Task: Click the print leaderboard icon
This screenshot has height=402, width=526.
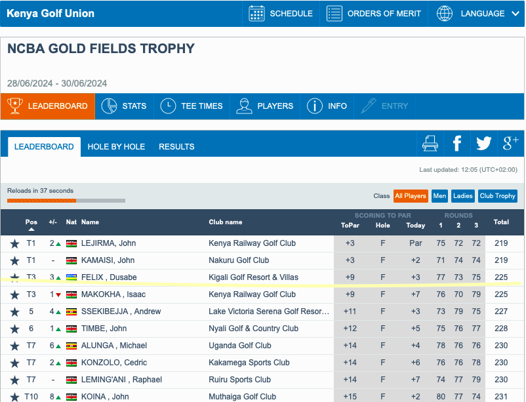Action: coord(430,144)
